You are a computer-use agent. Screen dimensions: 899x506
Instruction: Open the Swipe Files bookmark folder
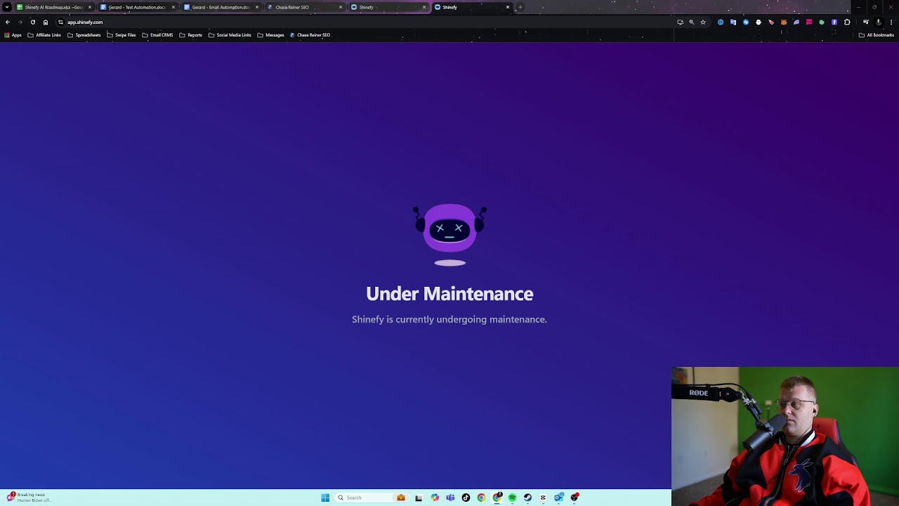coord(122,35)
